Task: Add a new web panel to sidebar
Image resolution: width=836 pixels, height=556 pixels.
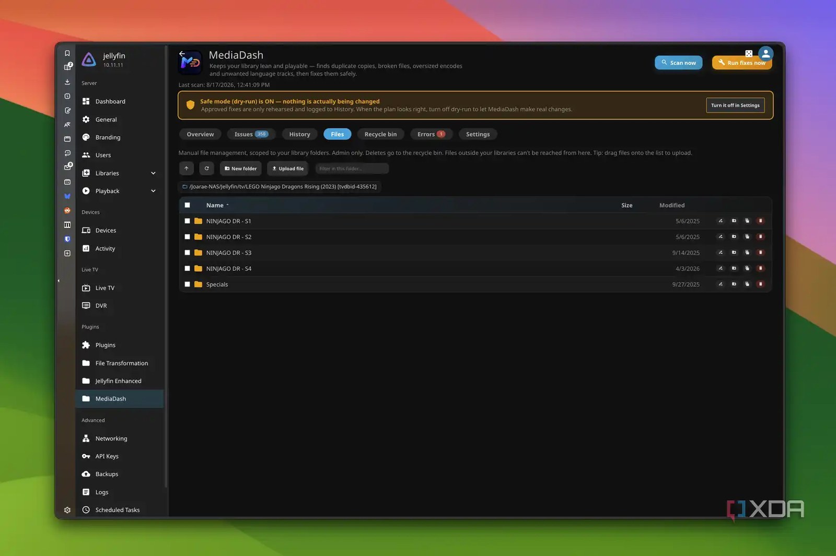Action: click(x=67, y=253)
